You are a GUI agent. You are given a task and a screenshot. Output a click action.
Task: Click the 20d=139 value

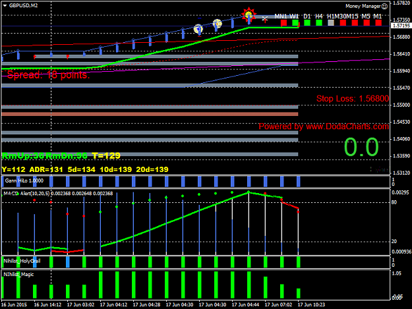(152, 169)
